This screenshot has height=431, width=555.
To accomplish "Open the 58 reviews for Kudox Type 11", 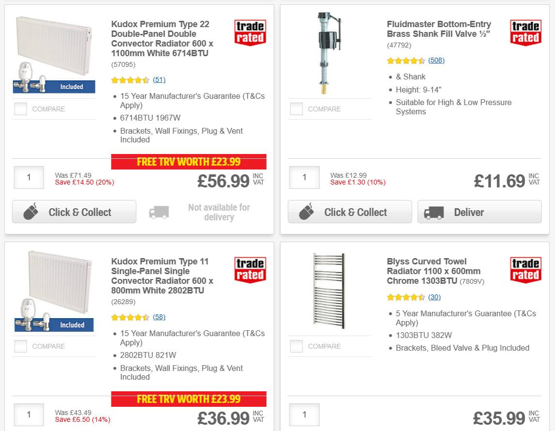I will [159, 317].
